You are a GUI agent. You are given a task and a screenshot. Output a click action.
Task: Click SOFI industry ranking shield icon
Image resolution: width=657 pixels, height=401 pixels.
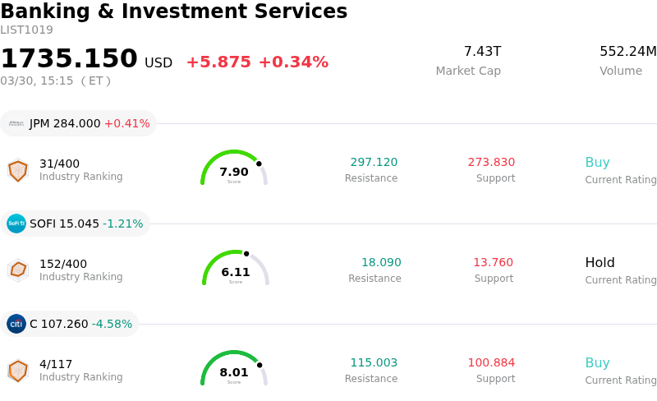click(17, 270)
